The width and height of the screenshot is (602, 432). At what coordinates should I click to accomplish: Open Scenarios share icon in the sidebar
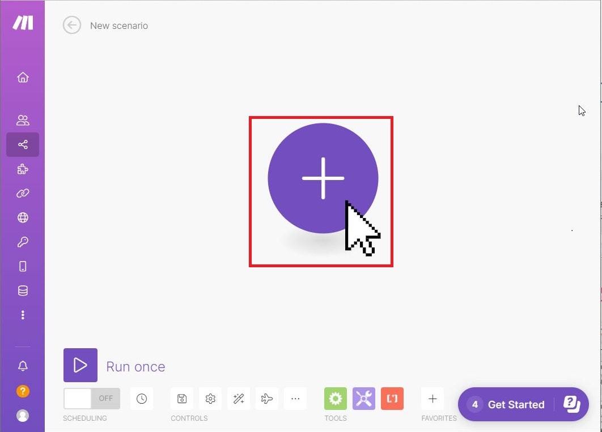(x=23, y=144)
